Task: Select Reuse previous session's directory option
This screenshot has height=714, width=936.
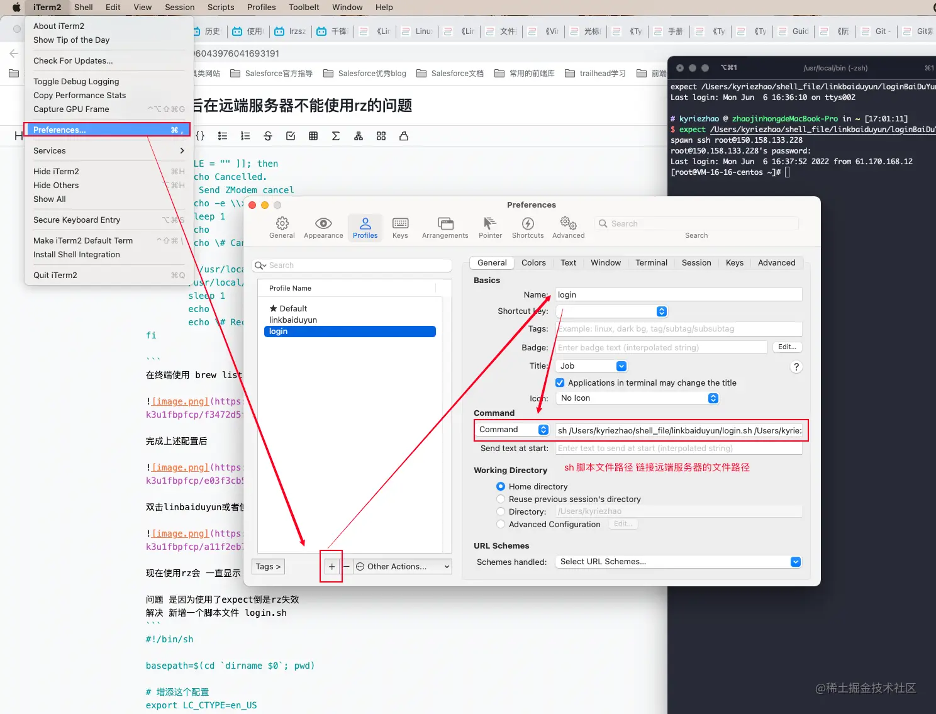Action: click(501, 499)
